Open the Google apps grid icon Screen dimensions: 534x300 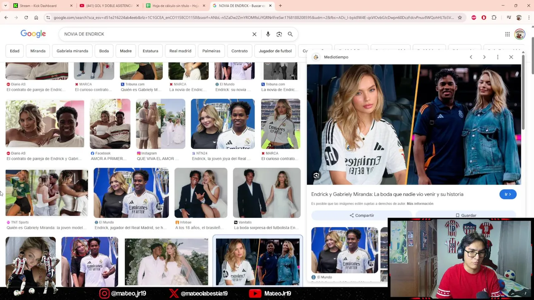click(x=507, y=34)
